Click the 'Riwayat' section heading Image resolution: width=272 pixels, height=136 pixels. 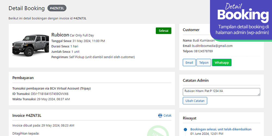(190, 118)
